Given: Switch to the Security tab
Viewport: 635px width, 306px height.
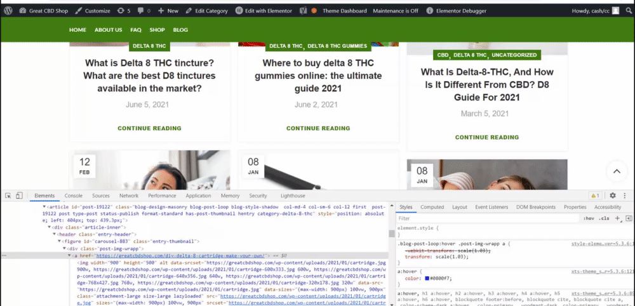Looking at the screenshot, I should tap(258, 196).
